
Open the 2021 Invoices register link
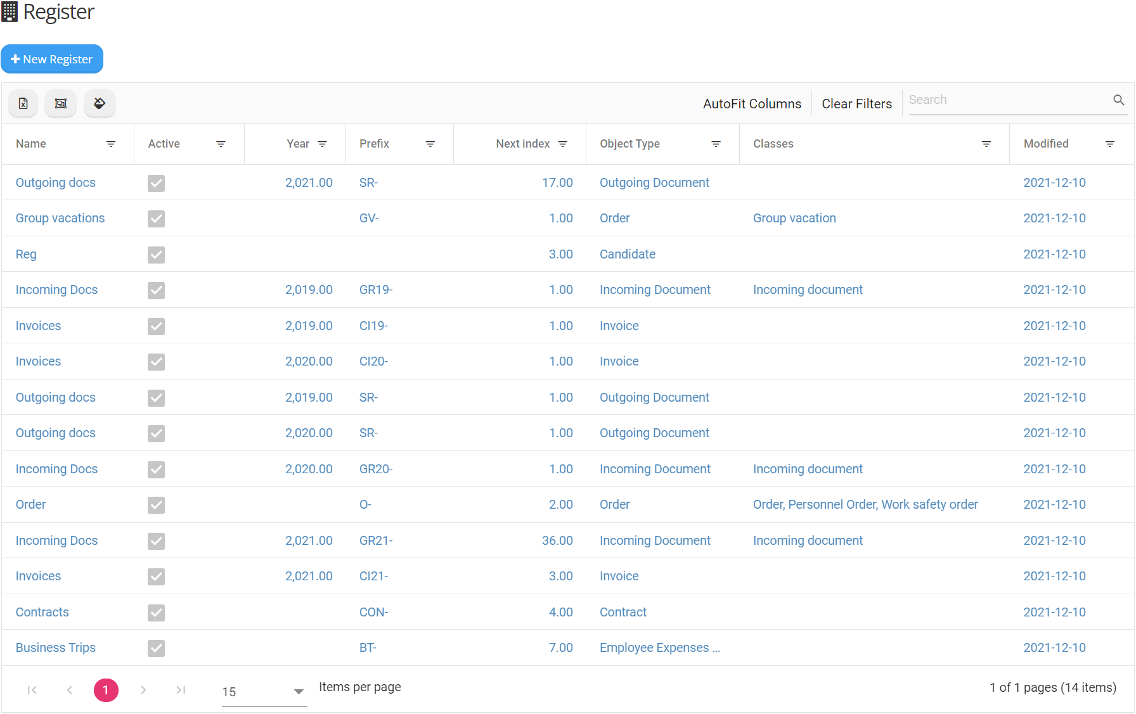[x=38, y=576]
